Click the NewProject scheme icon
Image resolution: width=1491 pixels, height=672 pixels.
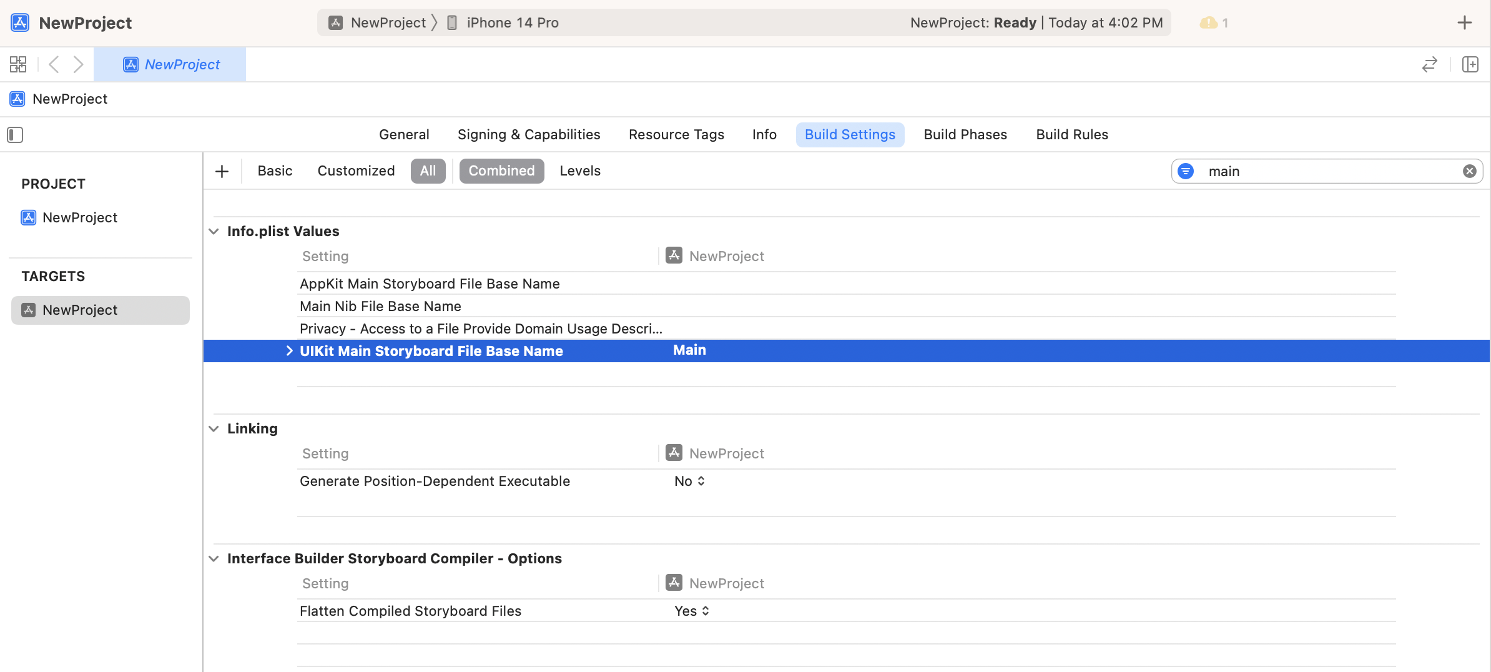(335, 23)
